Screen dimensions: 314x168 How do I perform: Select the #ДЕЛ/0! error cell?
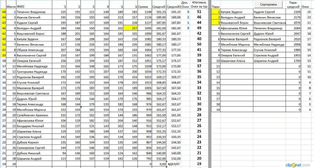pos(174,164)
